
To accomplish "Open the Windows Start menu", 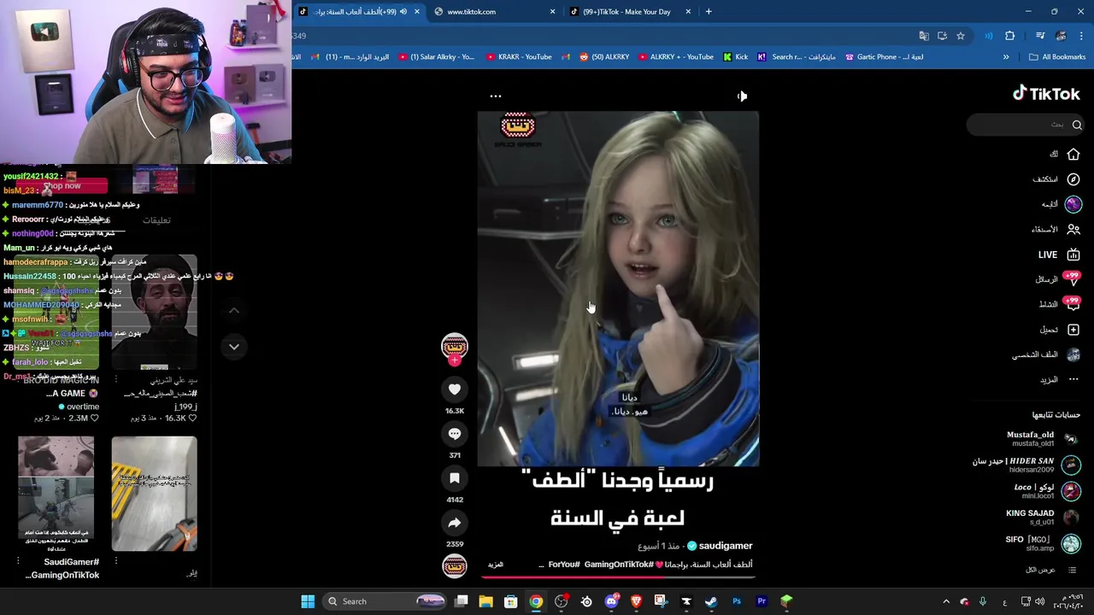I will tap(308, 601).
